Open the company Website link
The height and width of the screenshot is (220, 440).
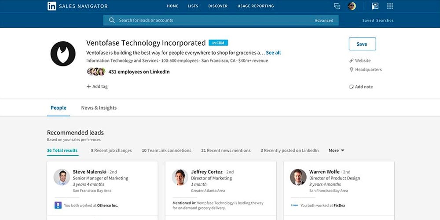[363, 61]
